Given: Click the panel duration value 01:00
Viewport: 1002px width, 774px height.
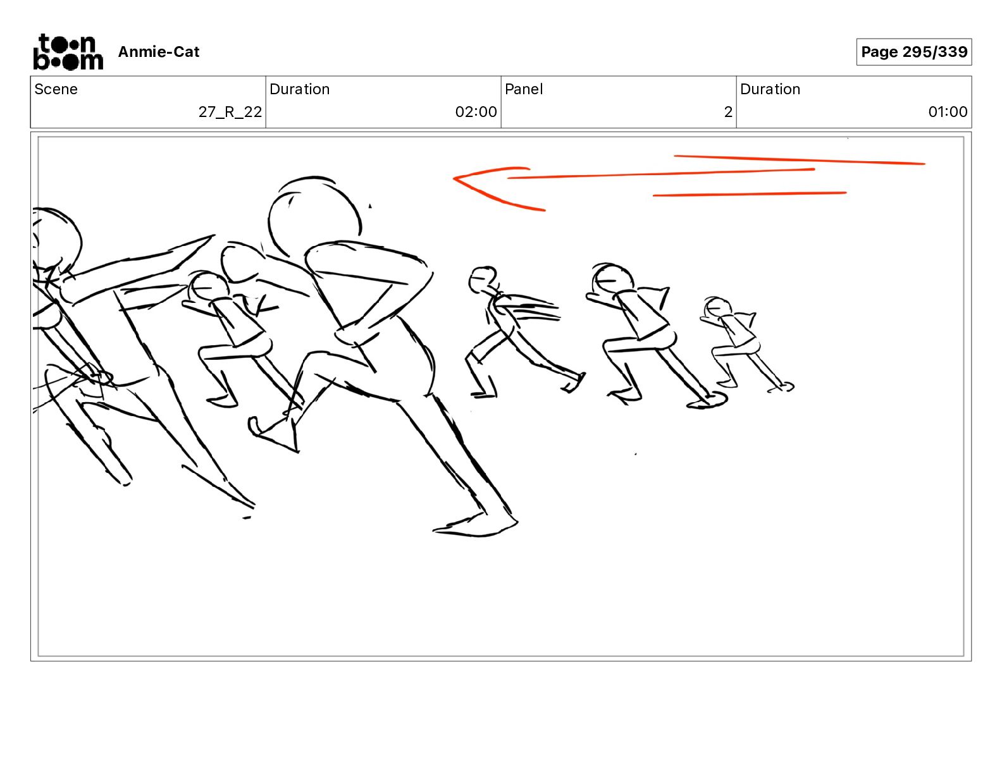Looking at the screenshot, I should tap(948, 112).
